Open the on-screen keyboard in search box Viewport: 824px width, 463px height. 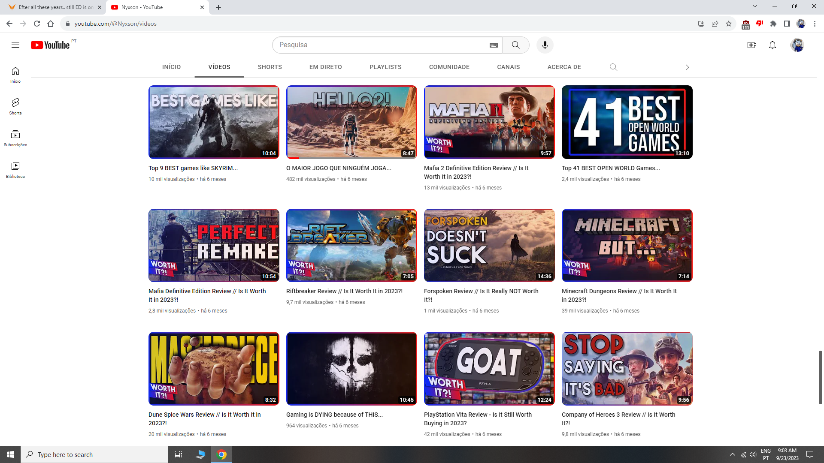(494, 45)
